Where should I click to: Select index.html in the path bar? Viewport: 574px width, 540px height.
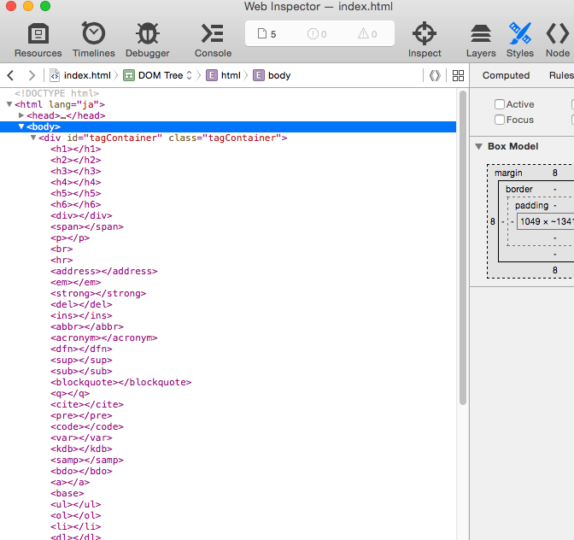click(x=87, y=75)
